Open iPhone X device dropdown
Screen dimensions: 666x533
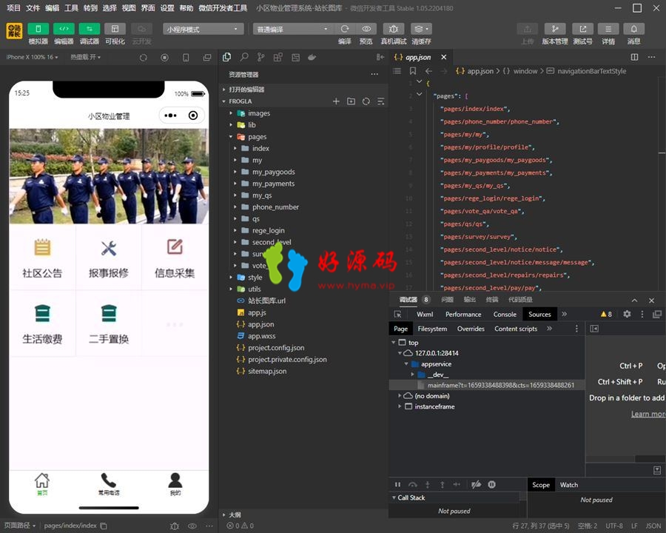(32, 57)
